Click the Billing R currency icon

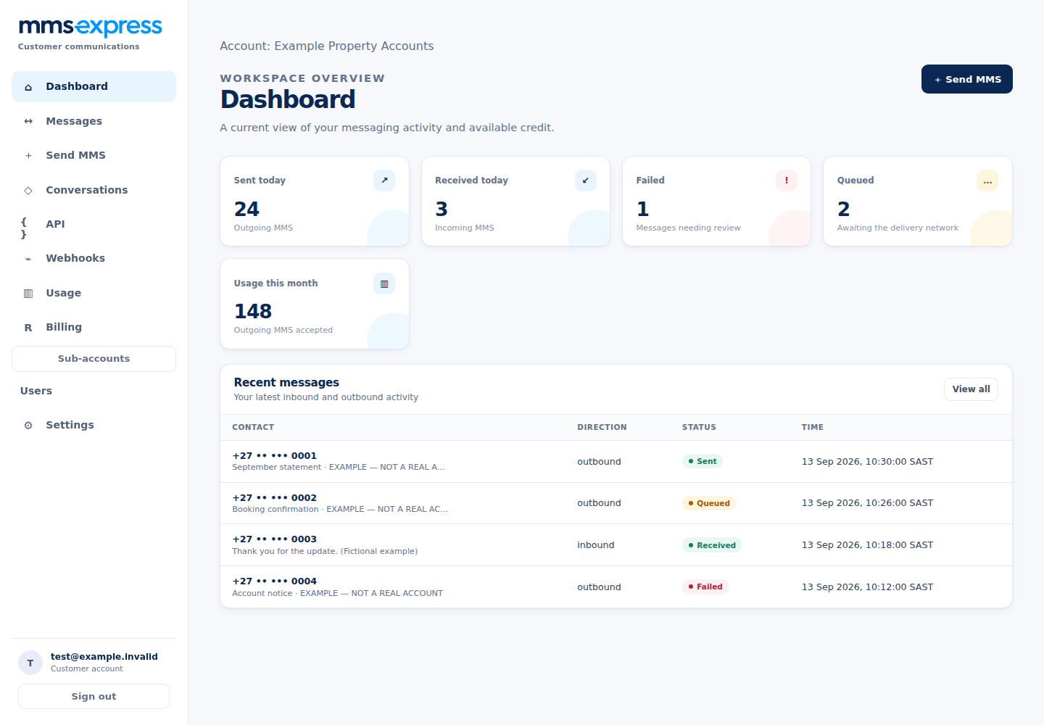click(28, 328)
